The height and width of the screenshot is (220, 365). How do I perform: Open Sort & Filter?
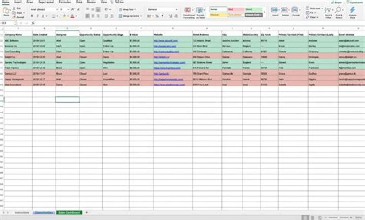coord(328,13)
